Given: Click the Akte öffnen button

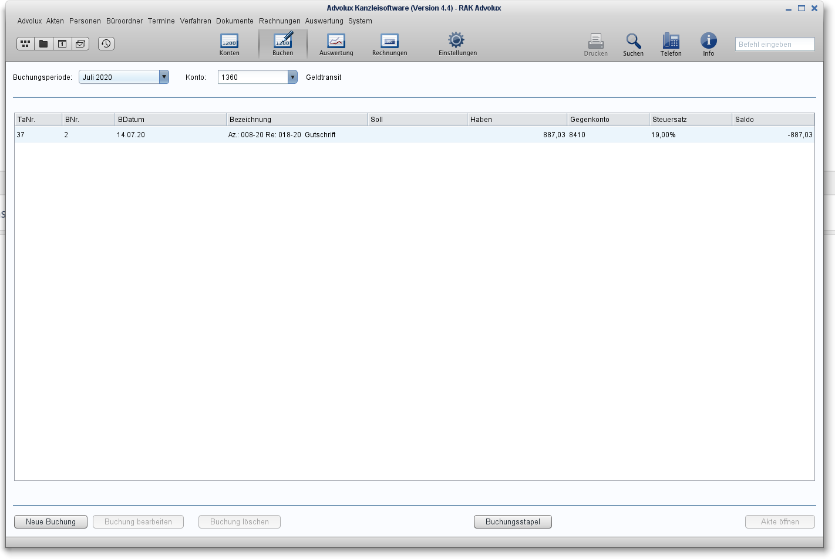Looking at the screenshot, I should pos(780,521).
